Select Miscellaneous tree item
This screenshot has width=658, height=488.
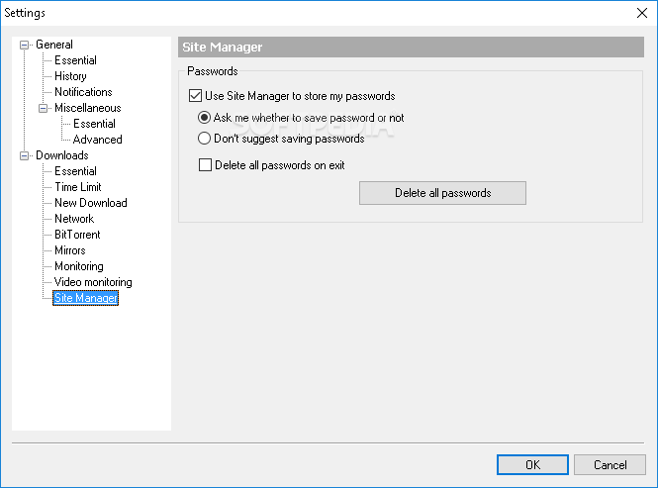pyautogui.click(x=88, y=108)
